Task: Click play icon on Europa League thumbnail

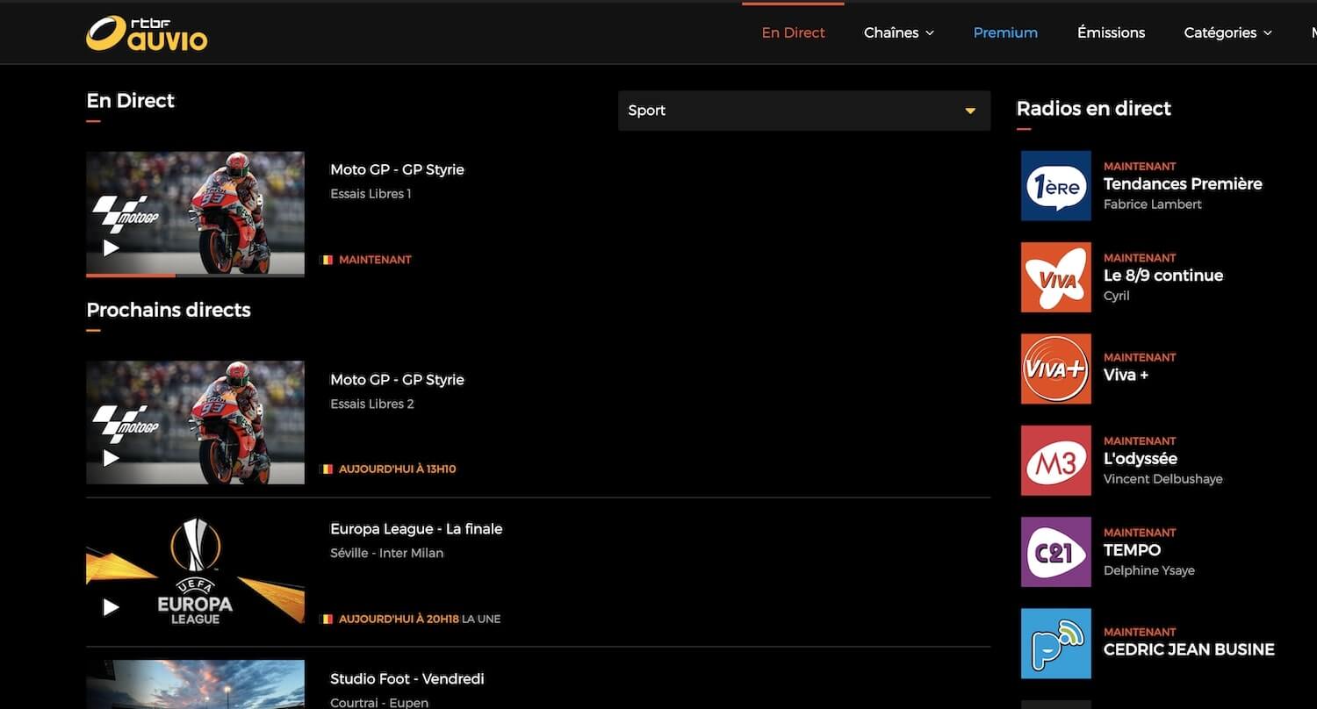Action: coord(112,607)
